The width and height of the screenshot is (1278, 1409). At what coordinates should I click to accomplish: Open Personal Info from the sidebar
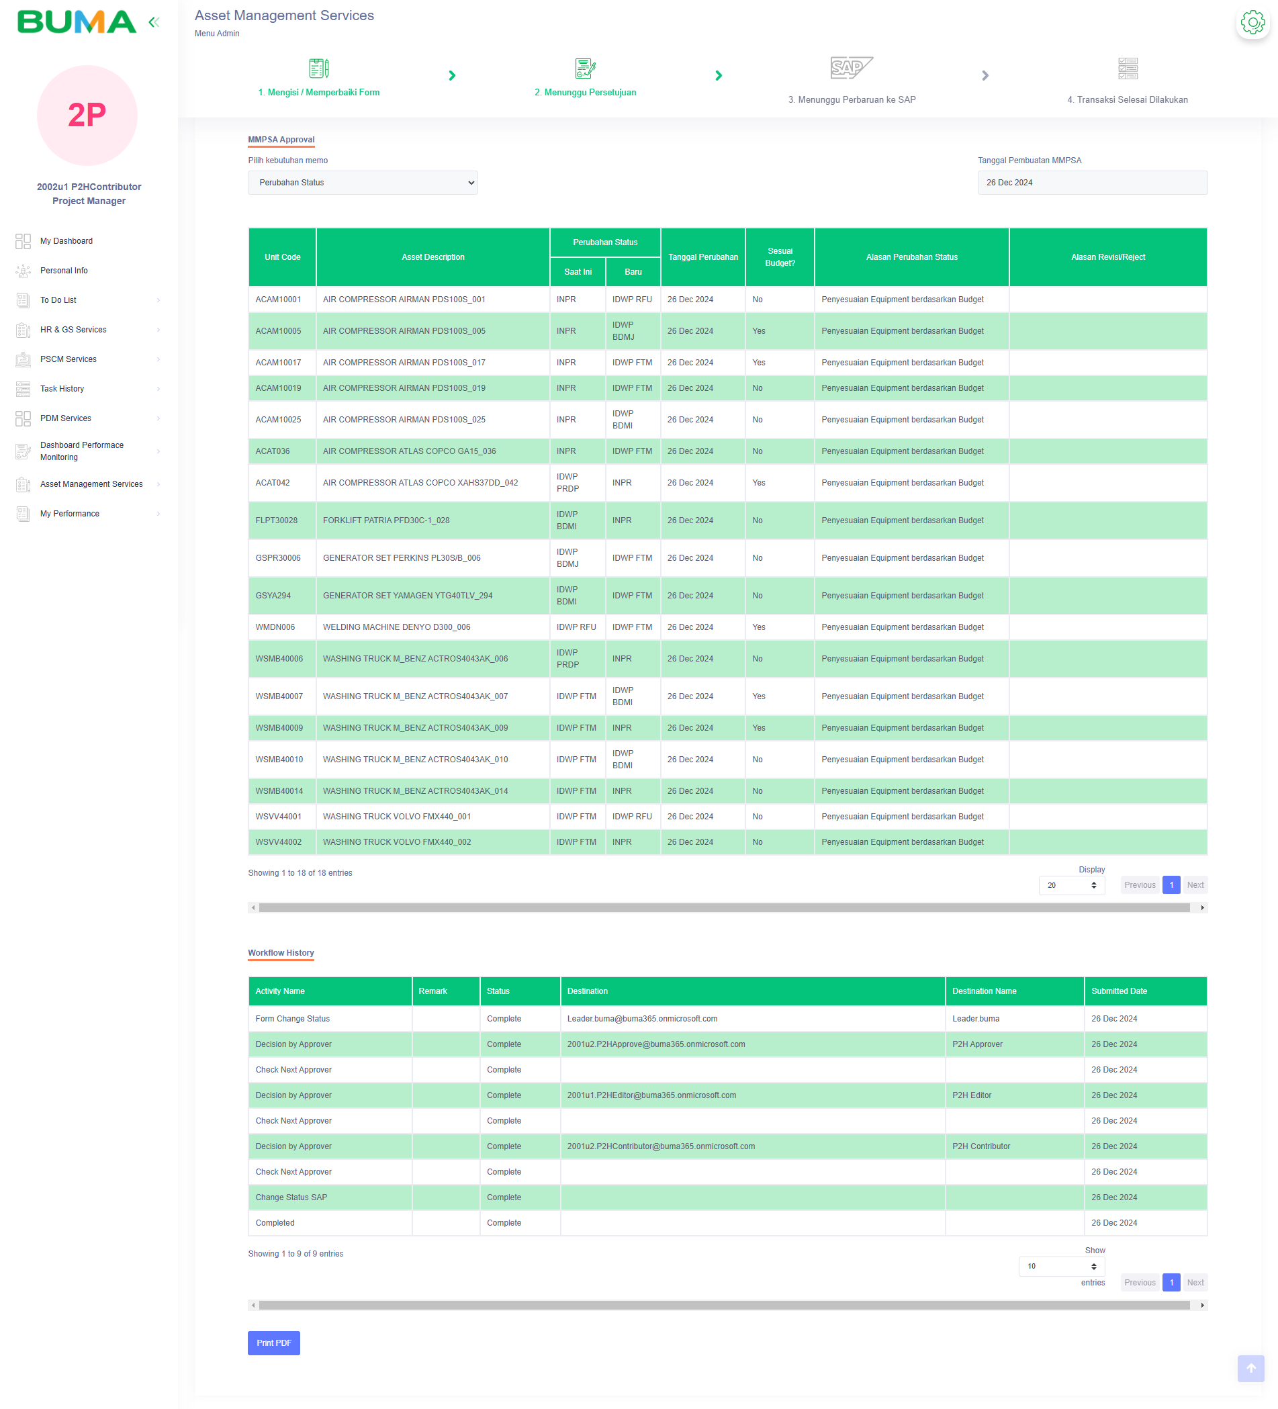pos(64,271)
